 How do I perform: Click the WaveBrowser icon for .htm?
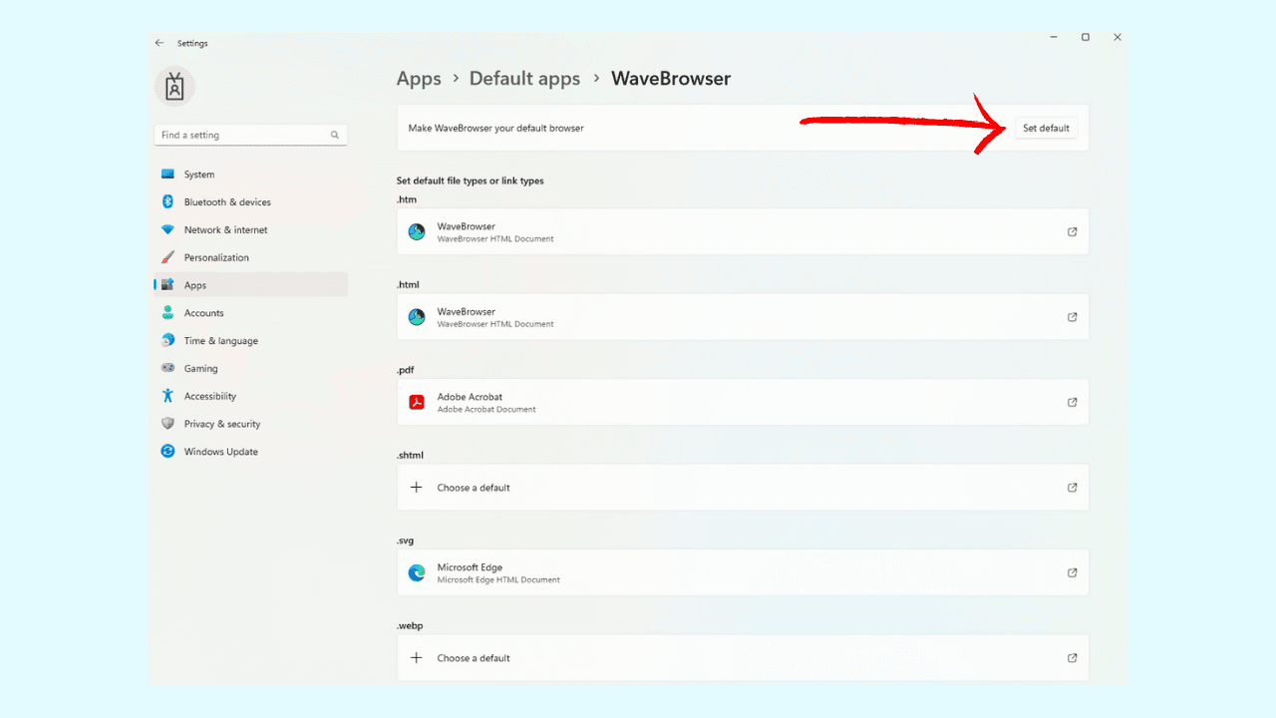click(x=417, y=231)
